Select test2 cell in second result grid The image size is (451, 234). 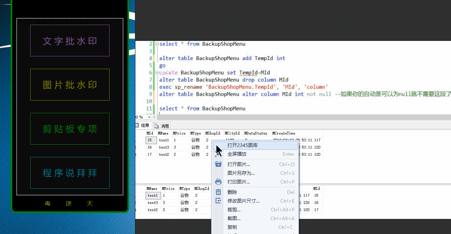(153, 210)
